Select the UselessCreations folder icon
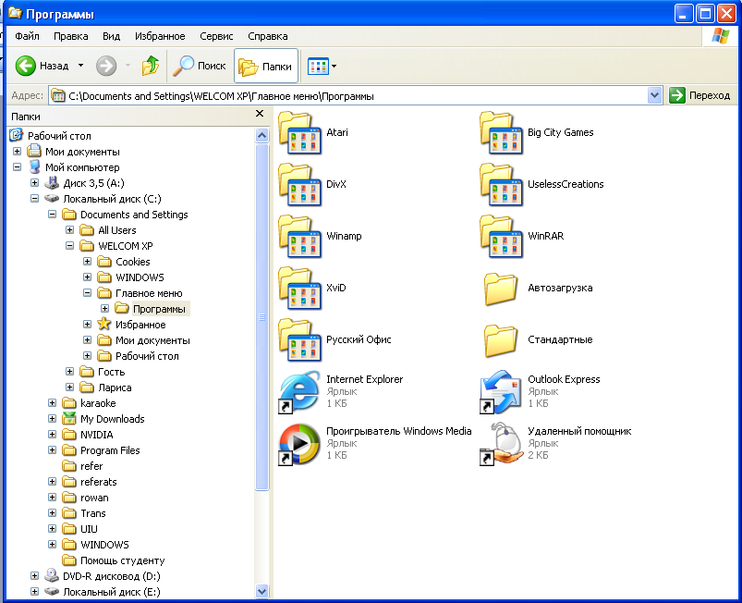The height and width of the screenshot is (603, 742). coord(501,185)
